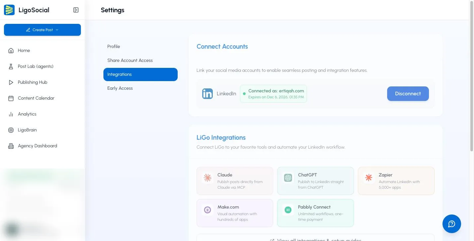The image size is (474, 241).
Task: Open Analytics bar chart icon
Action: click(11, 114)
